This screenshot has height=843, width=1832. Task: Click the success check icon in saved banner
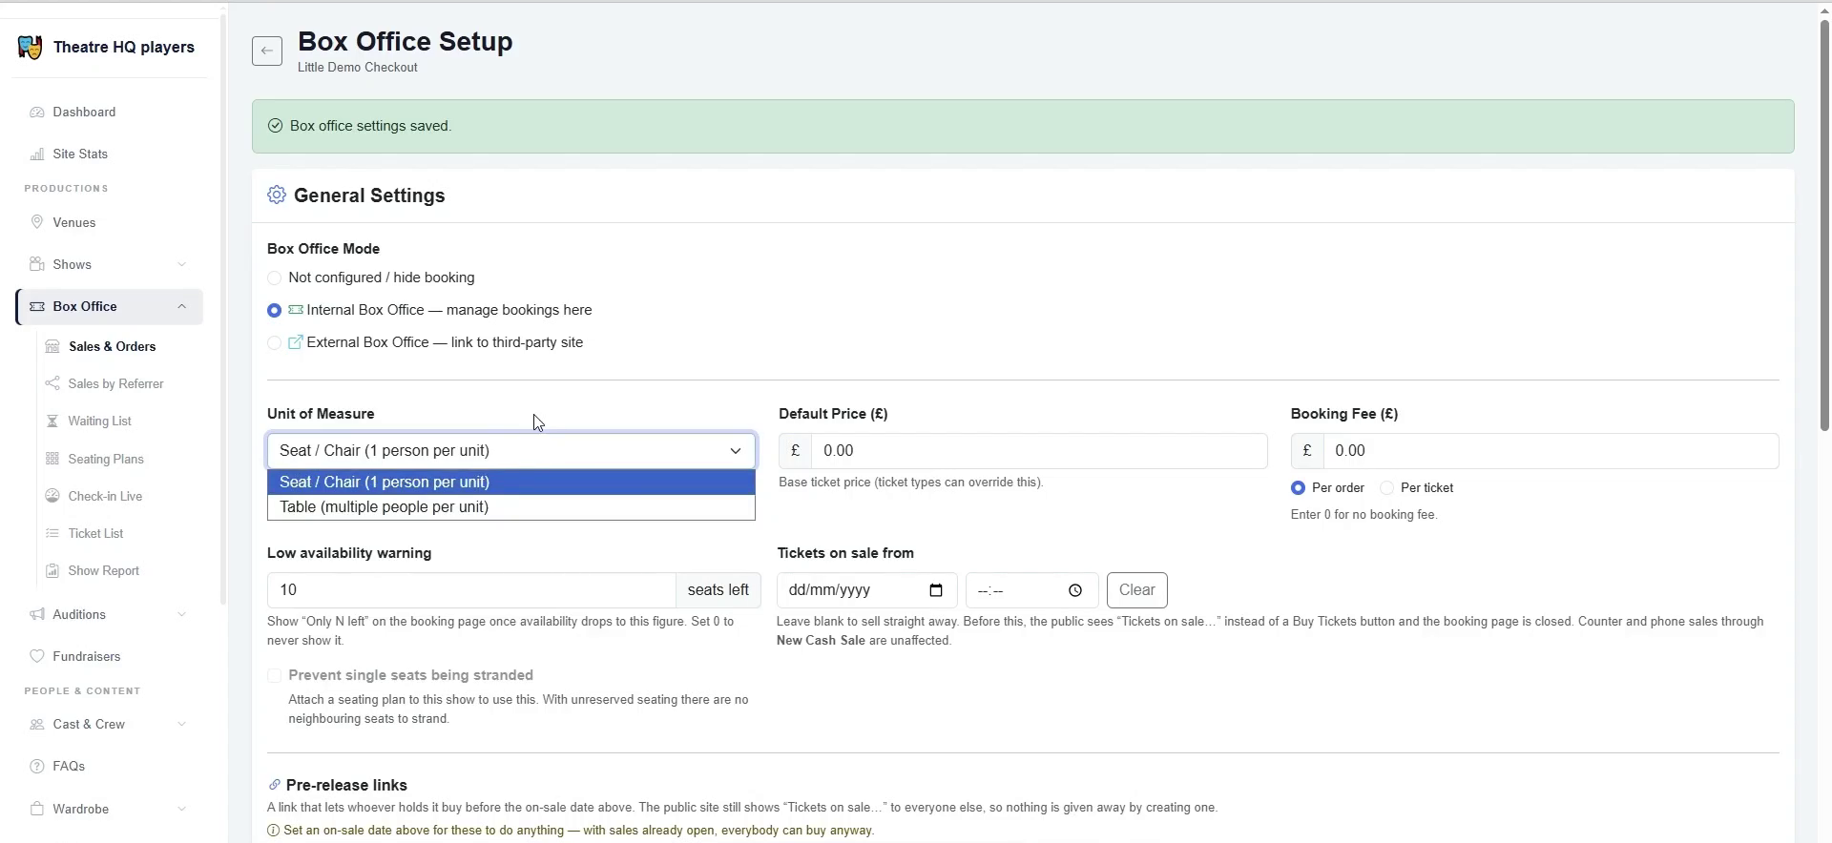click(276, 126)
